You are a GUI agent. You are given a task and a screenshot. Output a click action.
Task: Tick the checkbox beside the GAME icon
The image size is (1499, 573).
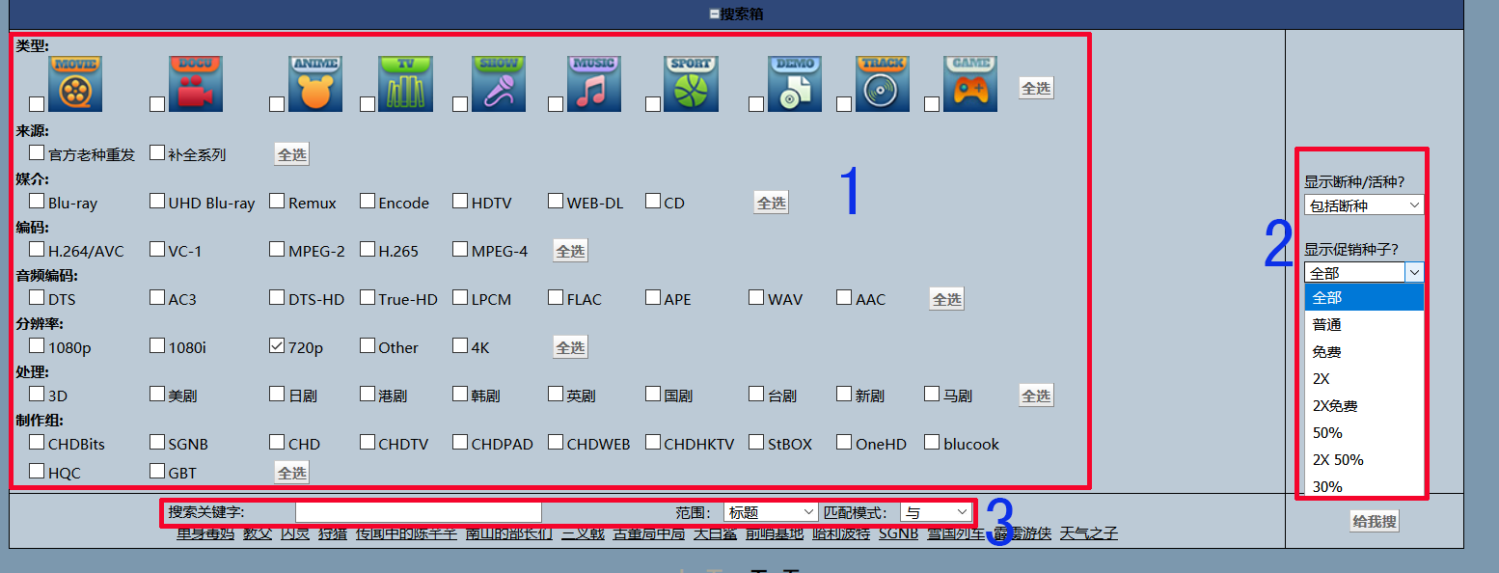(932, 103)
